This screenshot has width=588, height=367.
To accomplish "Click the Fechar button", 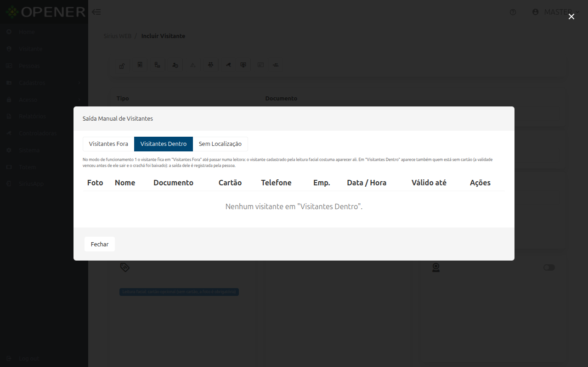I will [x=100, y=244].
